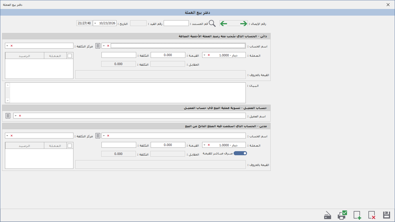
Task: Expand the account name dropdown in the دائن section
Action: click(x=104, y=46)
